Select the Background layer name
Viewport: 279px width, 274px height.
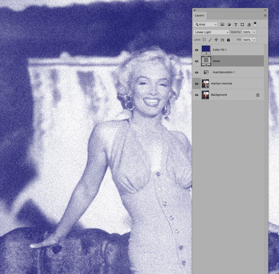click(x=219, y=95)
